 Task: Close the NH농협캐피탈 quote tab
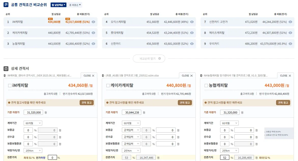point(286,76)
